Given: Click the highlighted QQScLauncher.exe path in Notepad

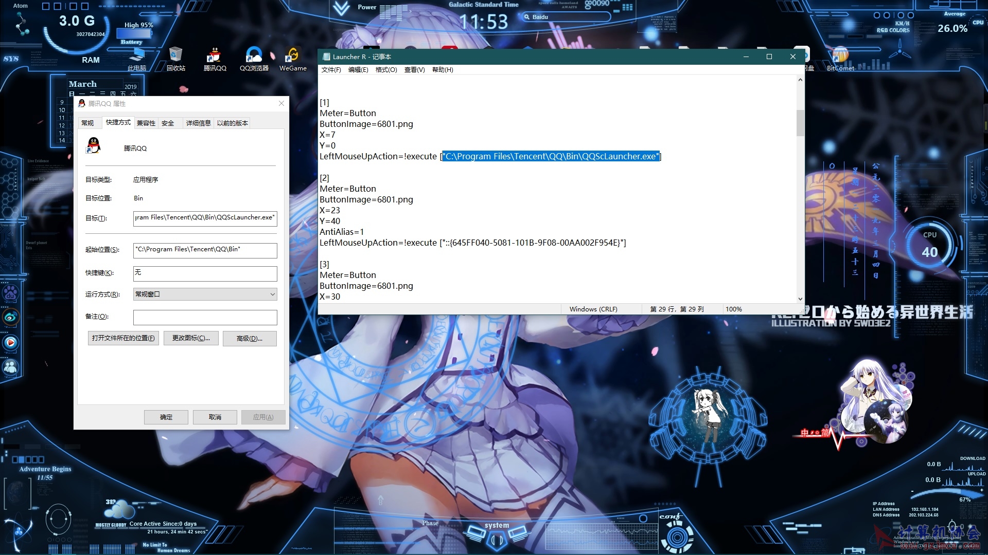Looking at the screenshot, I should click(551, 156).
